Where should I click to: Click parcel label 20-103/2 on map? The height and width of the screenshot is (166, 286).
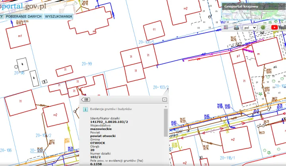coord(160,87)
